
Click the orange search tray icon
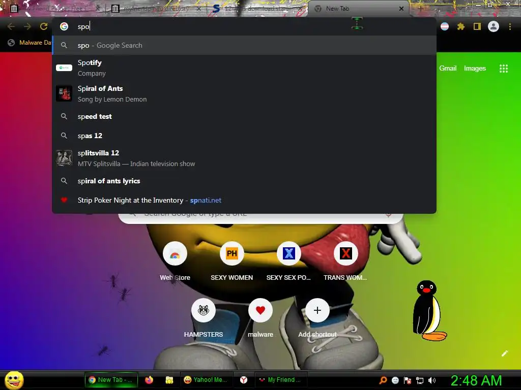coord(383,380)
